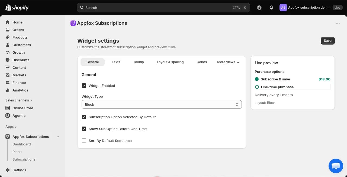Viewport: 347px width, 177px height.
Task: Open the Orders link in sidebar
Action: [x=18, y=30]
